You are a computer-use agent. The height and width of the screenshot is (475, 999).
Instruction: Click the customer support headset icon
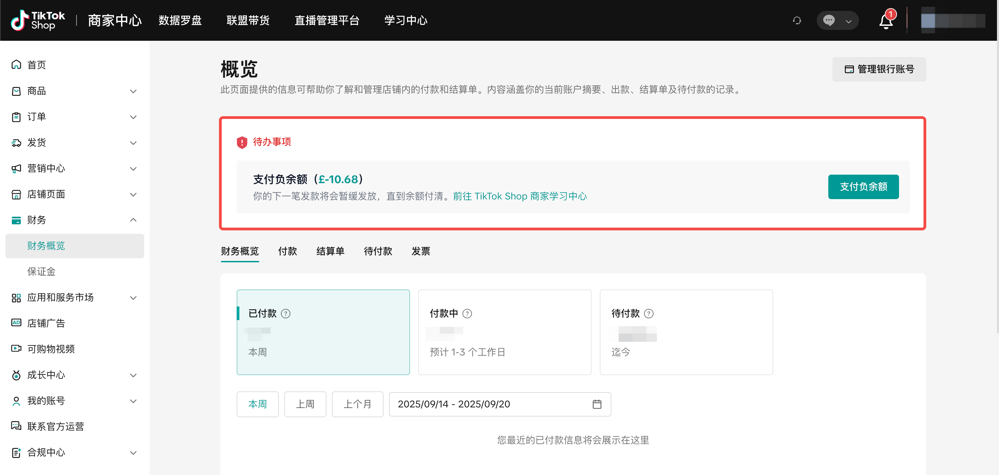797,20
